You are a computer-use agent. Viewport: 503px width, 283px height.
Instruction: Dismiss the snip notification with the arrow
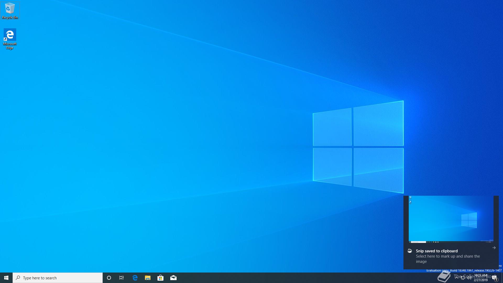pyautogui.click(x=494, y=248)
